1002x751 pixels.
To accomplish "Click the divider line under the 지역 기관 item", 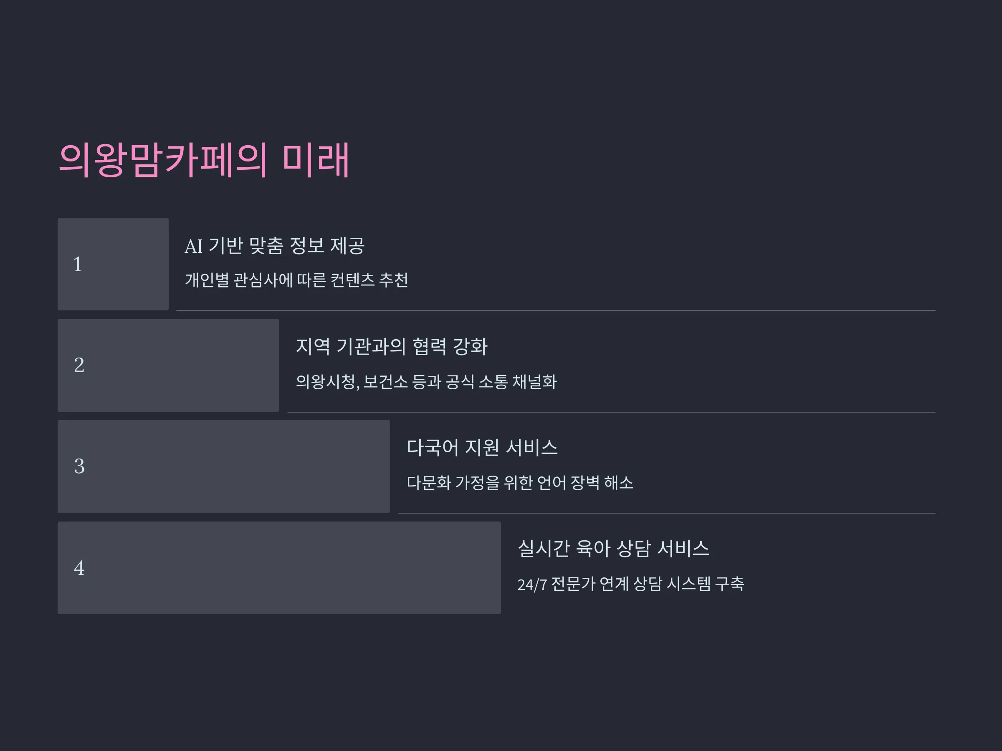I will (612, 412).
